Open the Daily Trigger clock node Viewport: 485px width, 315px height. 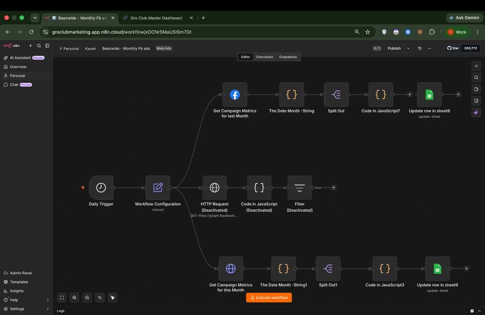tap(101, 188)
